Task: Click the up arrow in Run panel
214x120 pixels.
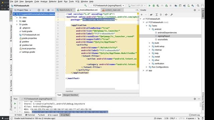Action: [x=20, y=104]
